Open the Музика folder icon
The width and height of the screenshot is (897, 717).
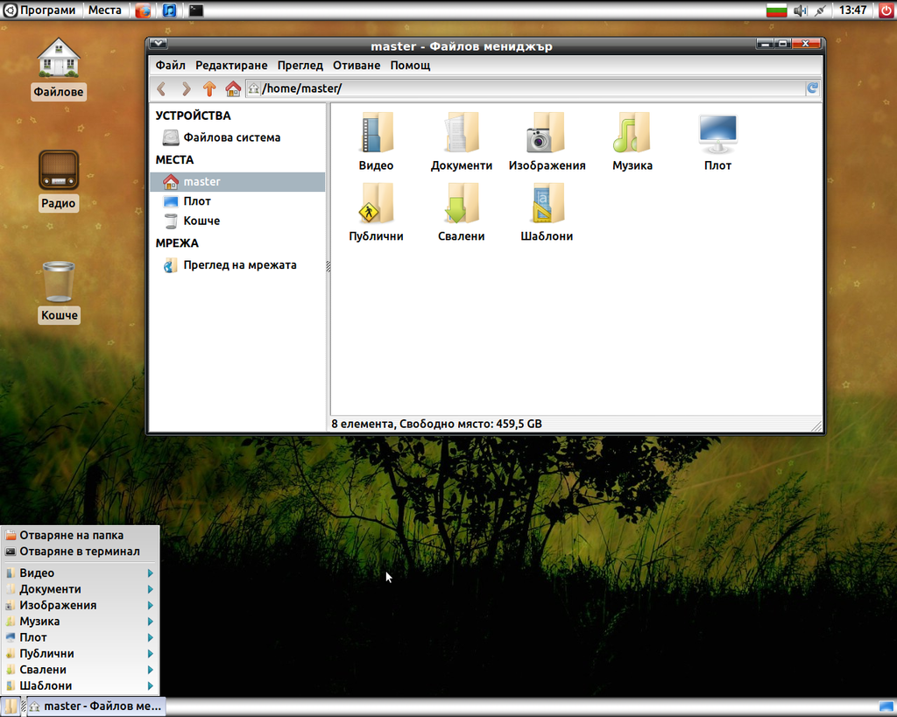pyautogui.click(x=632, y=142)
